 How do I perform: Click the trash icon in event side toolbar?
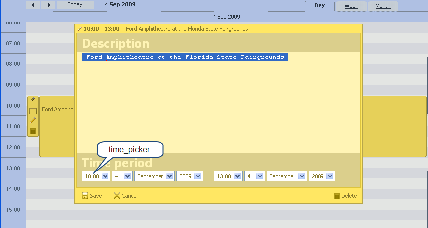pyautogui.click(x=33, y=131)
